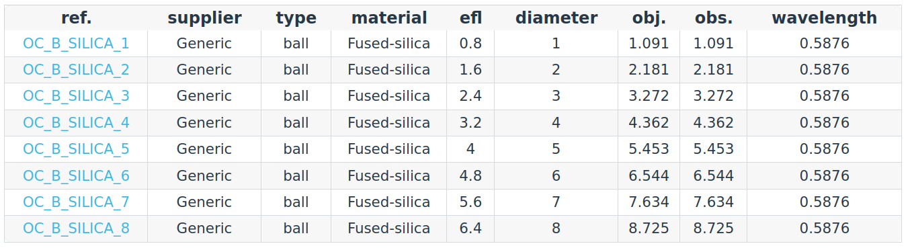Open the OC_B_SILICA_4 reference link
Image resolution: width=910 pixels, height=248 pixels.
(76, 123)
